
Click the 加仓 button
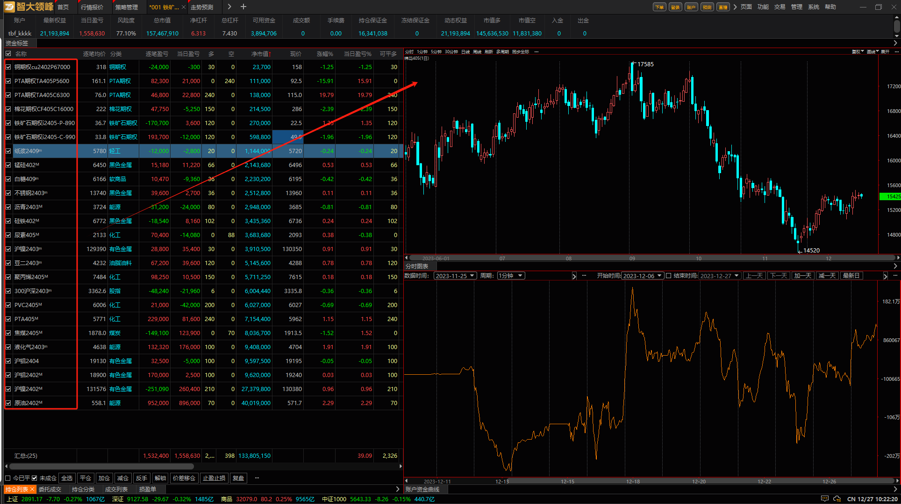tap(104, 478)
